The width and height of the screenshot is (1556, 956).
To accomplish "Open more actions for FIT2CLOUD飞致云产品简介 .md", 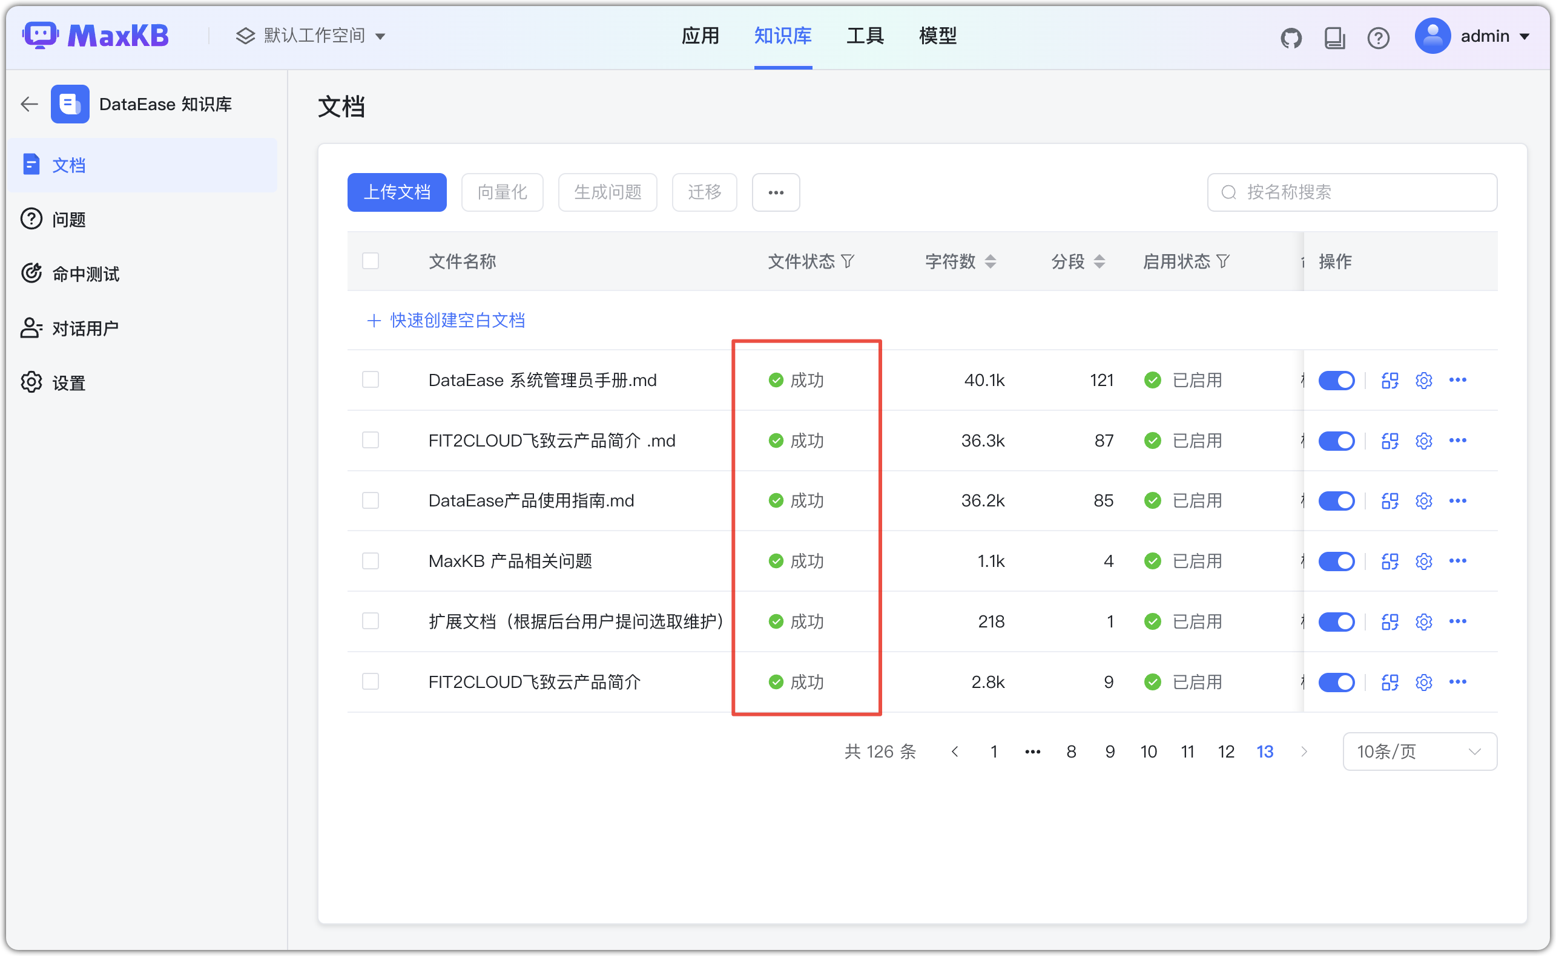I will pyautogui.click(x=1458, y=440).
